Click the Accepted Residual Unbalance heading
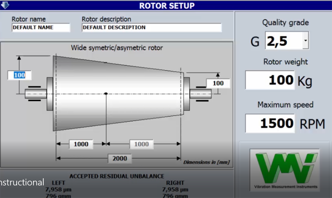Viewport: 332px width, 198px height. coord(116,176)
